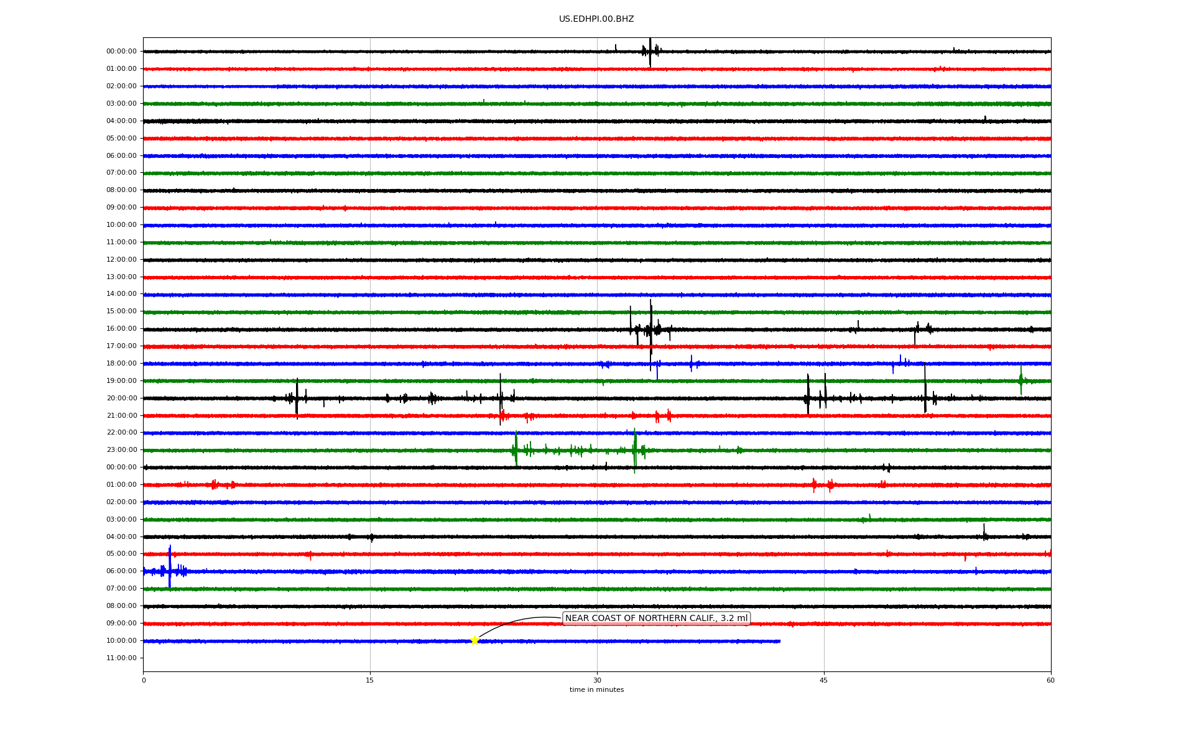The width and height of the screenshot is (1194, 746).
Task: Click the 16:00:00 time label
Action: (121, 328)
